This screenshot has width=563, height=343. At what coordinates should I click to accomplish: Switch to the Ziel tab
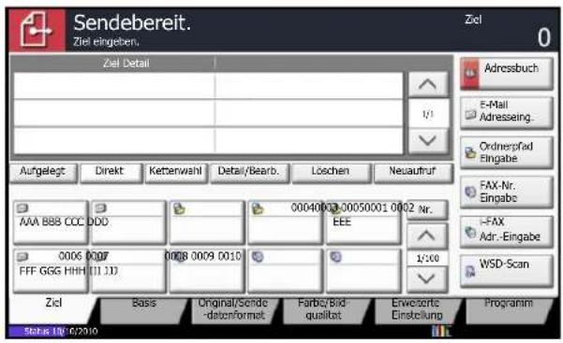(x=52, y=309)
